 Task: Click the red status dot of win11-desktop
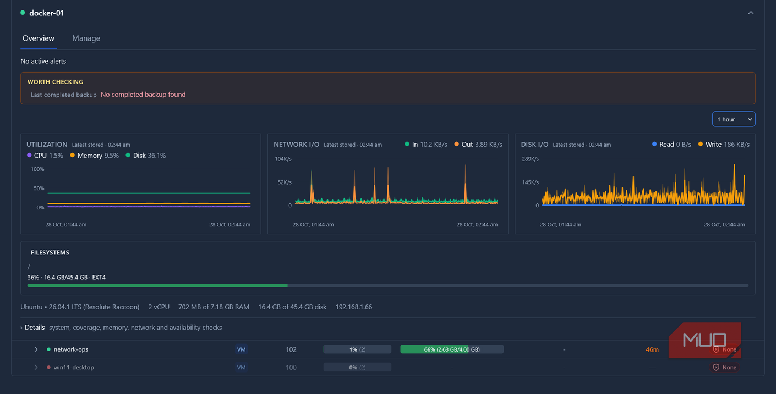click(48, 367)
